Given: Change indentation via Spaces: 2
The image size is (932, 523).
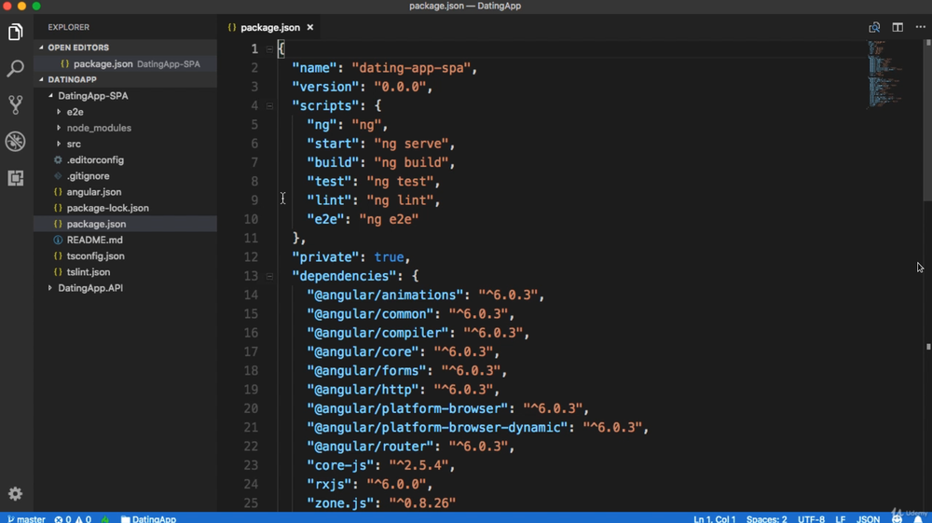Looking at the screenshot, I should pos(767,519).
